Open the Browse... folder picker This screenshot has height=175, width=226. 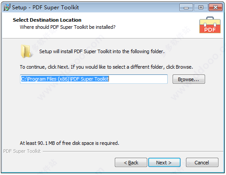coord(189,79)
